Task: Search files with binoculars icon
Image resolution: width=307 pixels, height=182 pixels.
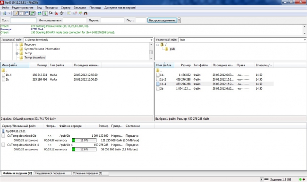Action: (x=85, y=13)
